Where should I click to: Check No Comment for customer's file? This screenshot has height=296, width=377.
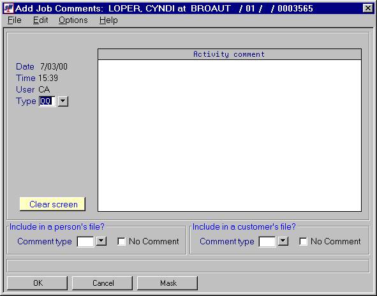pos(303,241)
